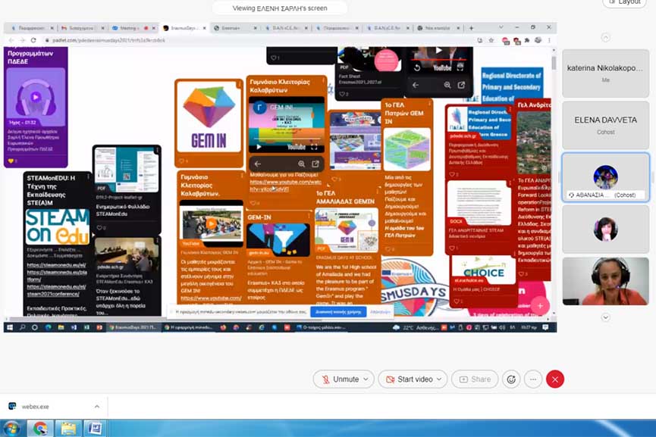Open Word from the Windows taskbar

(x=95, y=429)
